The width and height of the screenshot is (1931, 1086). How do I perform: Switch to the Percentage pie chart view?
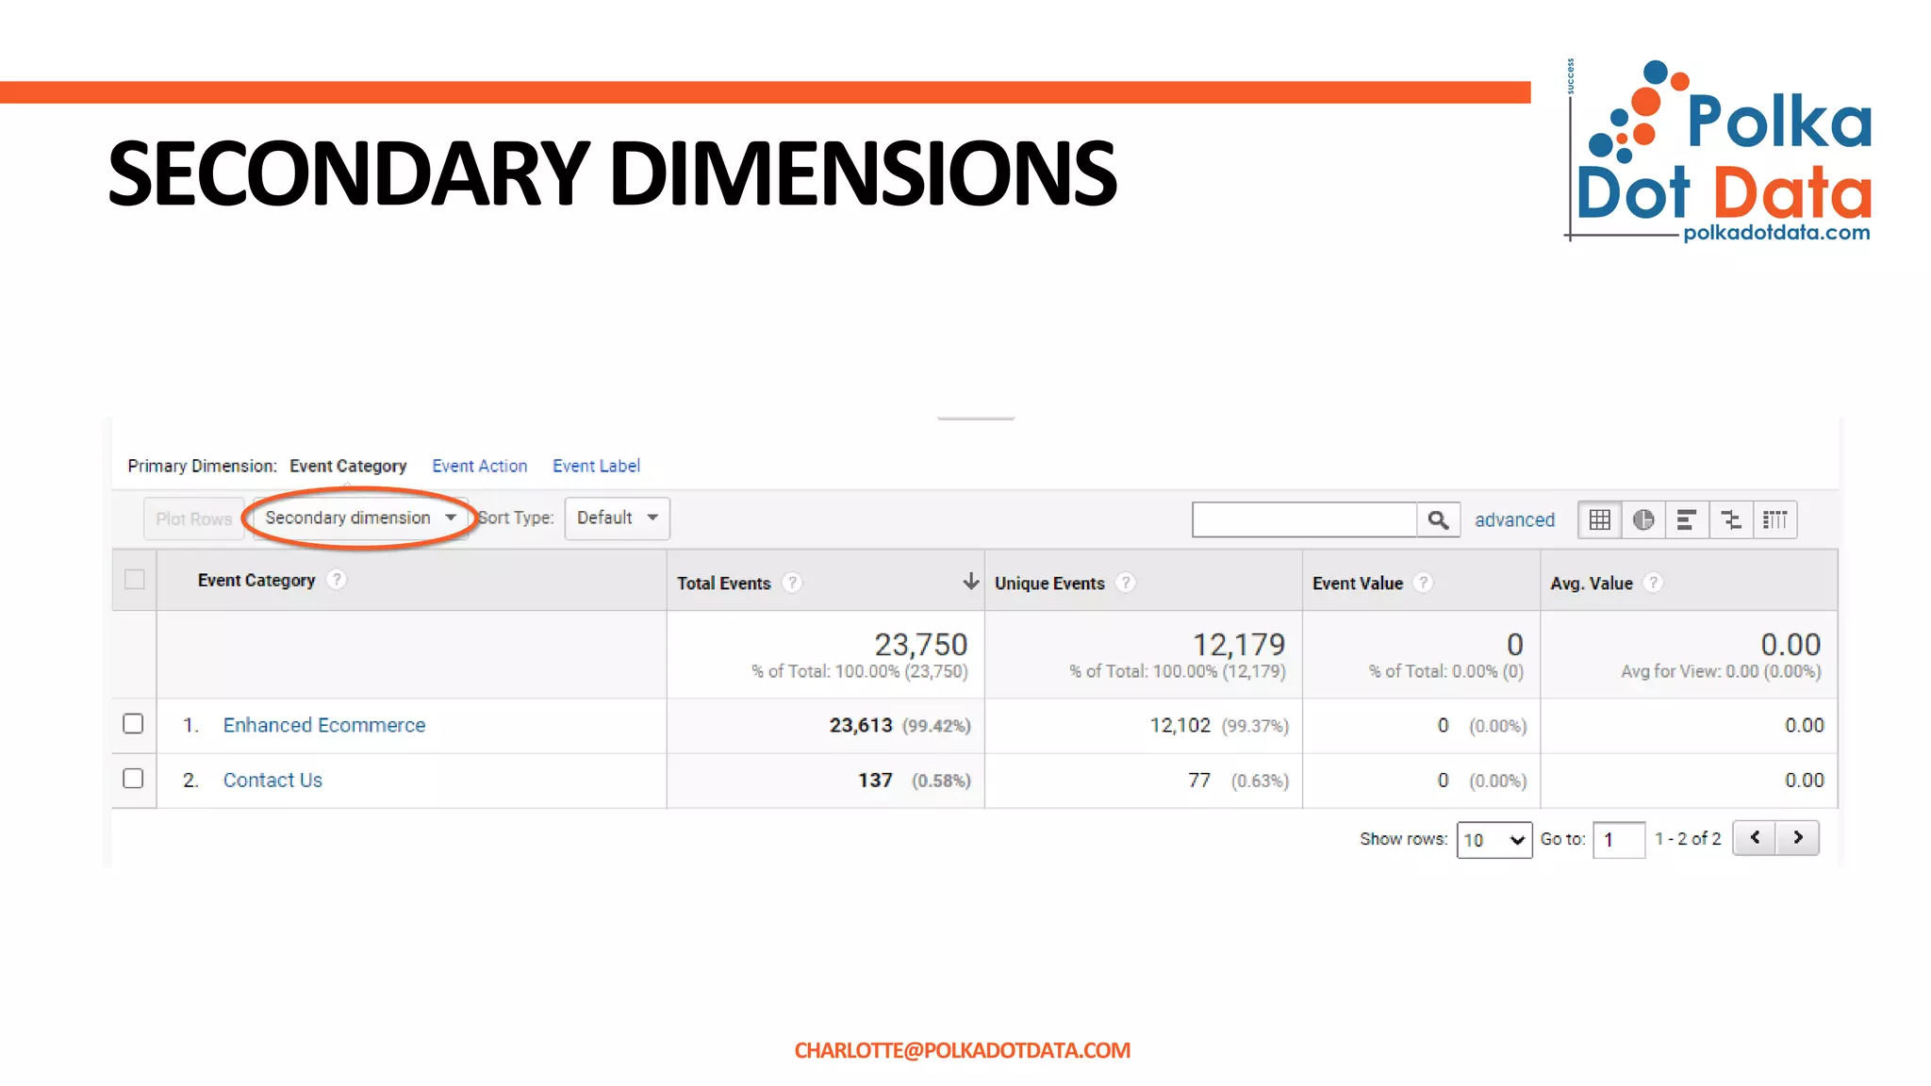(1643, 519)
